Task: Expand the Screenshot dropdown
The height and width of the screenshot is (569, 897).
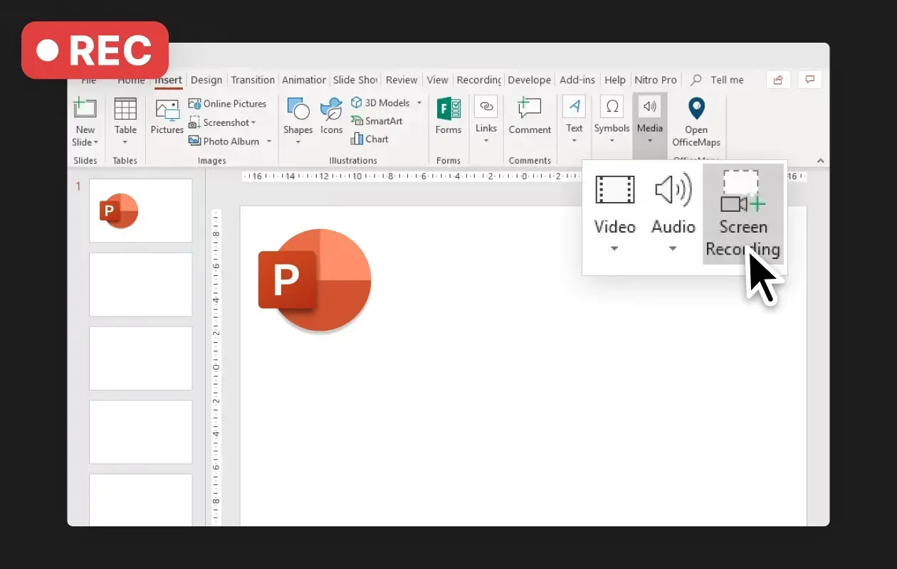Action: pos(253,122)
